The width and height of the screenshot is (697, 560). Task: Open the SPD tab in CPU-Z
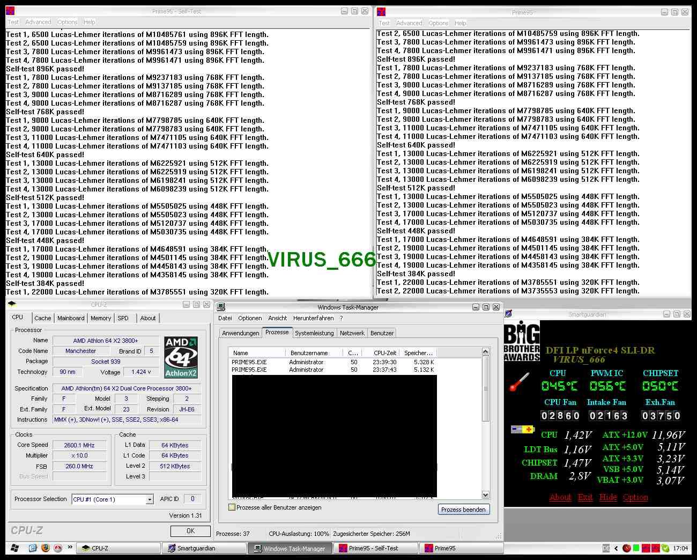click(123, 318)
